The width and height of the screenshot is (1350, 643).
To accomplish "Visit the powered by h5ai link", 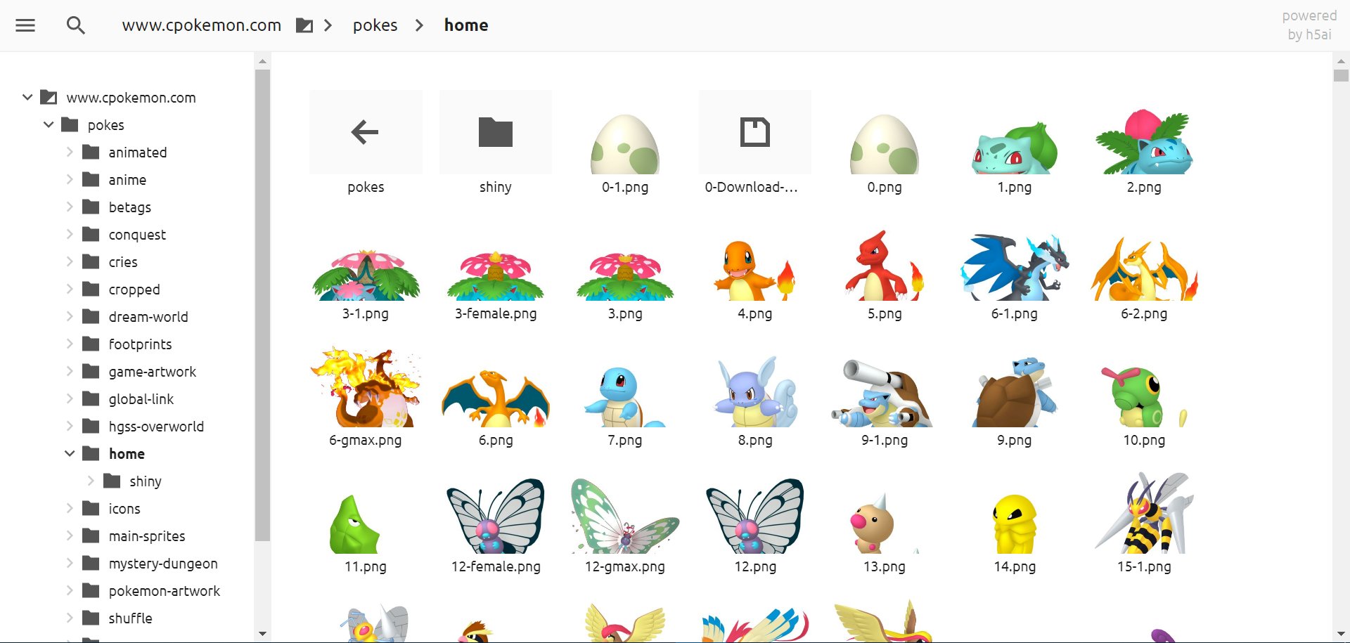I will (x=1309, y=25).
